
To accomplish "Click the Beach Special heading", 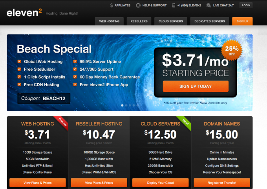I will click(54, 49).
